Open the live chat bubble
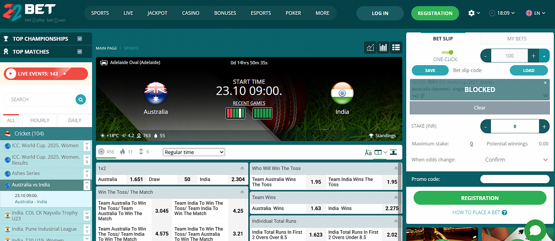Image resolution: width=555 pixels, height=241 pixels. pos(536,231)
